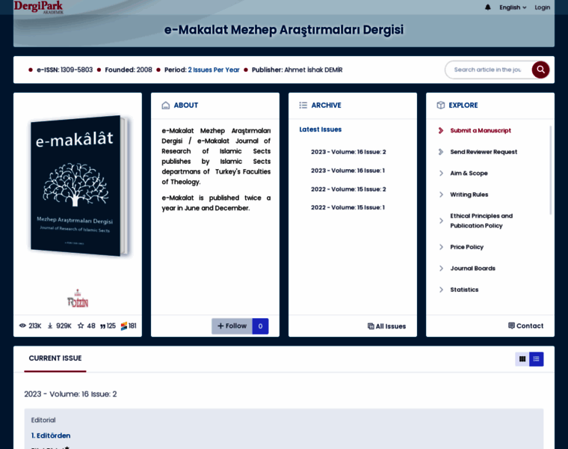Switch to grid view layout
This screenshot has height=449, width=568.
point(522,359)
